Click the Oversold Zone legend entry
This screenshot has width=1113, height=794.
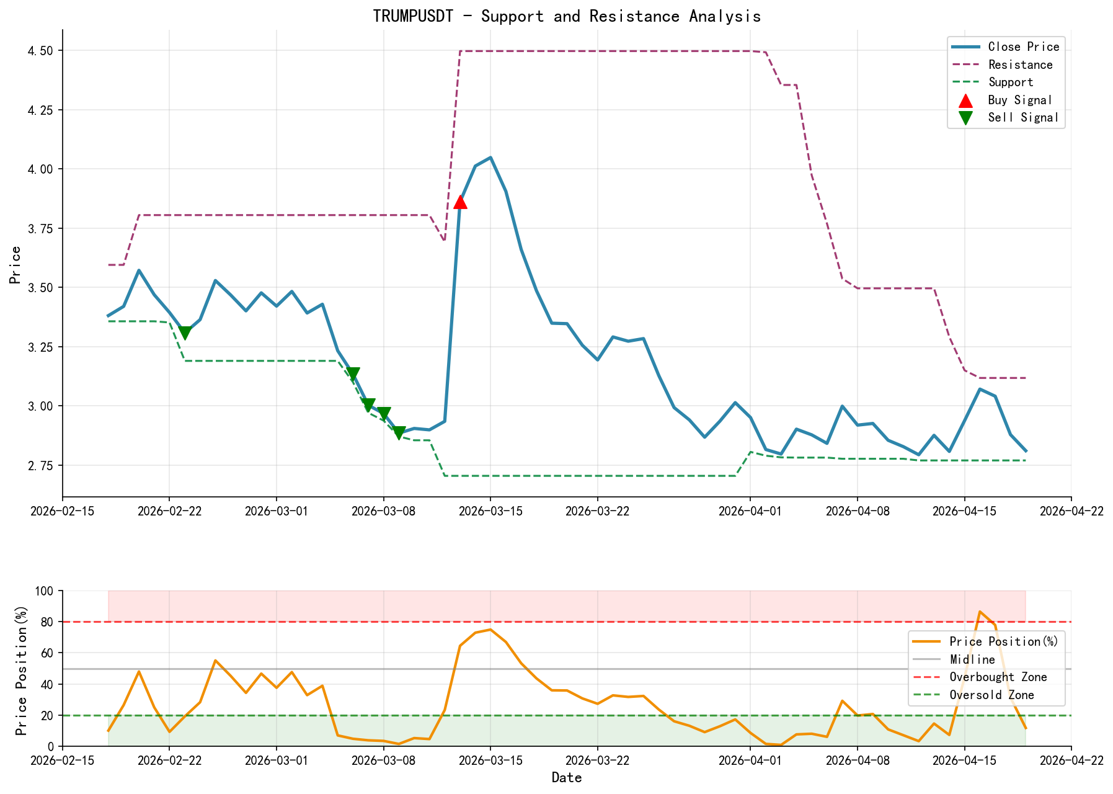click(x=974, y=695)
